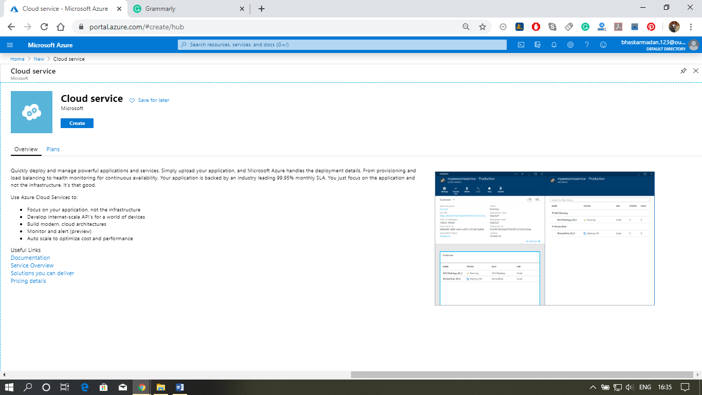Viewport: 702px width, 395px height.
Task: Click the Save for later heart
Action: tap(132, 100)
